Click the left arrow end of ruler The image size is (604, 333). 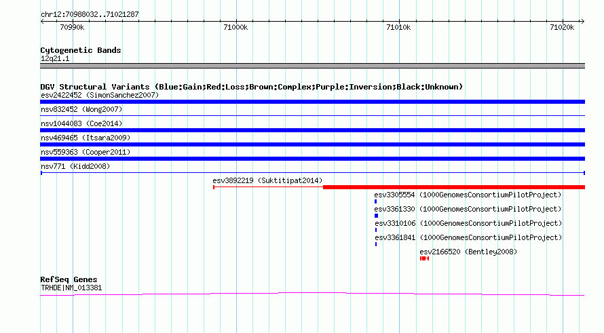coord(42,22)
